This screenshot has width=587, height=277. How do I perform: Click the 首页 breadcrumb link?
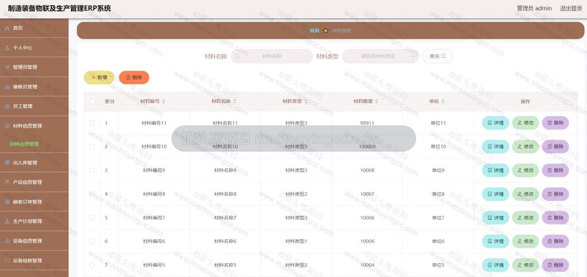(315, 31)
